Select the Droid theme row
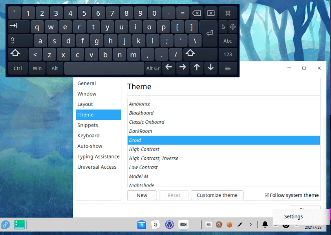This screenshot has height=235, width=331. 224,140
